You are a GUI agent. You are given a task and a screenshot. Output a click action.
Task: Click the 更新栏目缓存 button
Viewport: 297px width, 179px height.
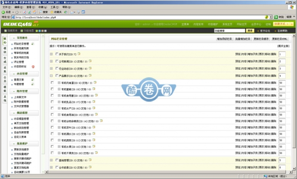[x=261, y=39]
